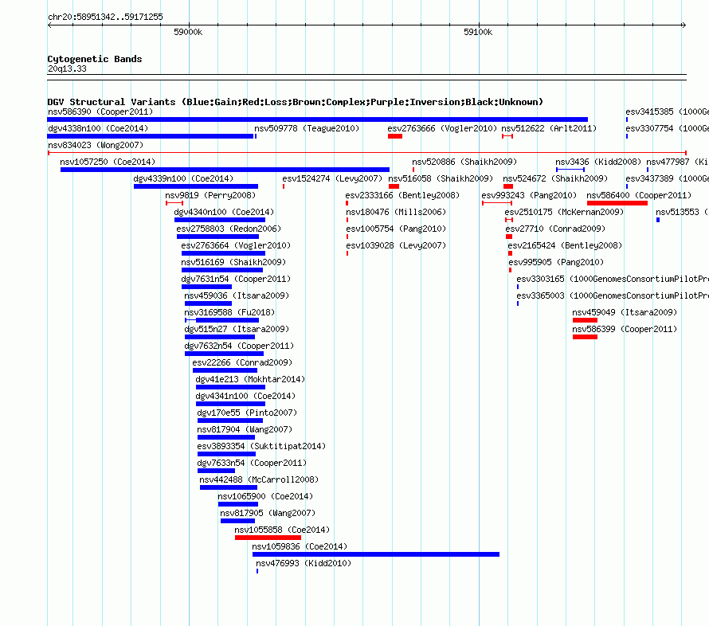Viewport: 709px width, 626px height.
Task: Click dgv170e55 (Pinto2007) label
Action: pyautogui.click(x=247, y=413)
